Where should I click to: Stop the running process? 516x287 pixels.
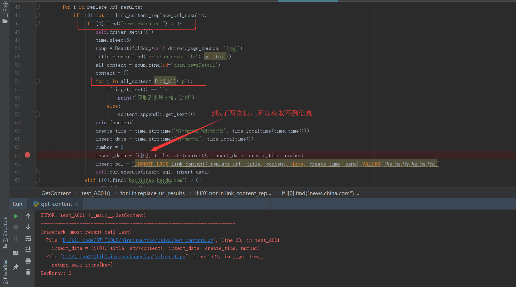click(x=16, y=227)
